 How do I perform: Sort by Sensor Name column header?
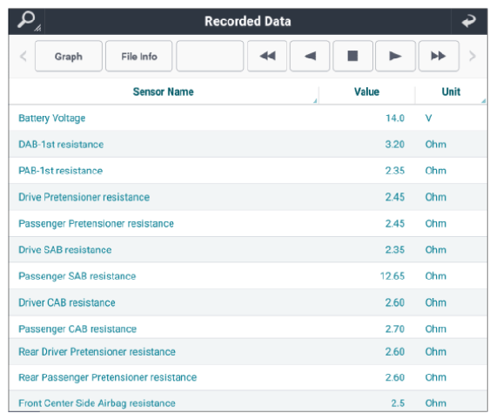pyautogui.click(x=164, y=91)
